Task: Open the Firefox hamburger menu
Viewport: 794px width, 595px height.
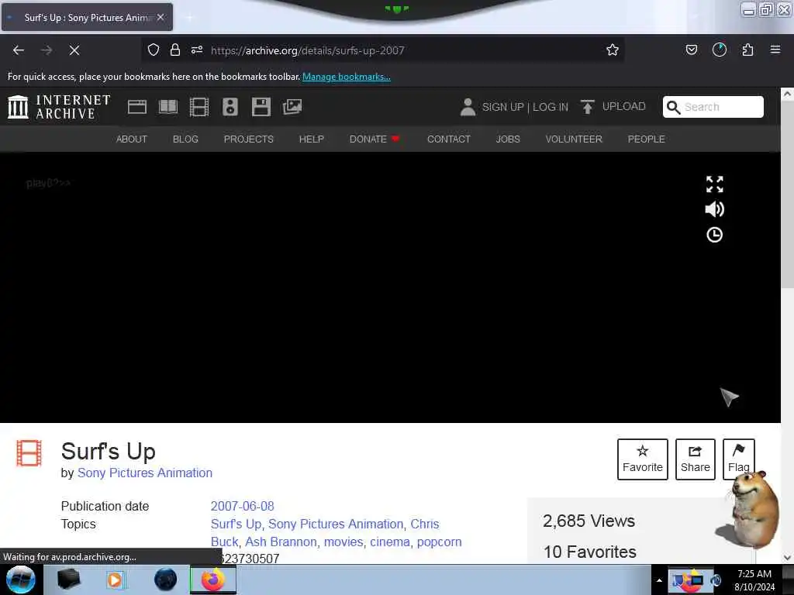Action: point(775,50)
